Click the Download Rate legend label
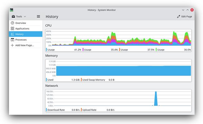The width and height of the screenshot is (203, 124). point(56,110)
